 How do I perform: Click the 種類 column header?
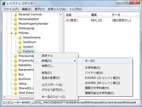point(100,15)
